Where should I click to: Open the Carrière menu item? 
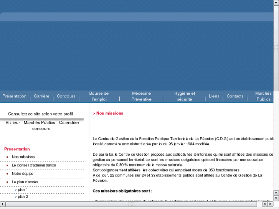[41, 96]
